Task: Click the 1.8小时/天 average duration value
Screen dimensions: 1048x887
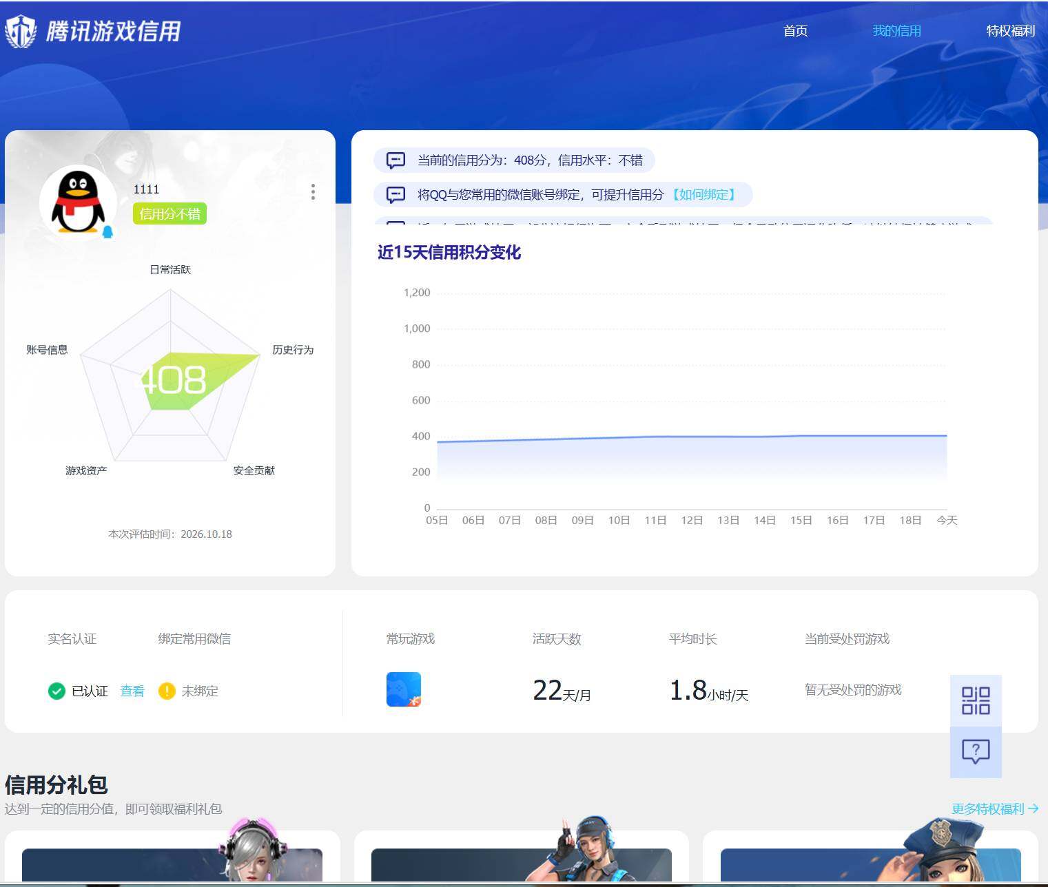Action: pyautogui.click(x=708, y=690)
